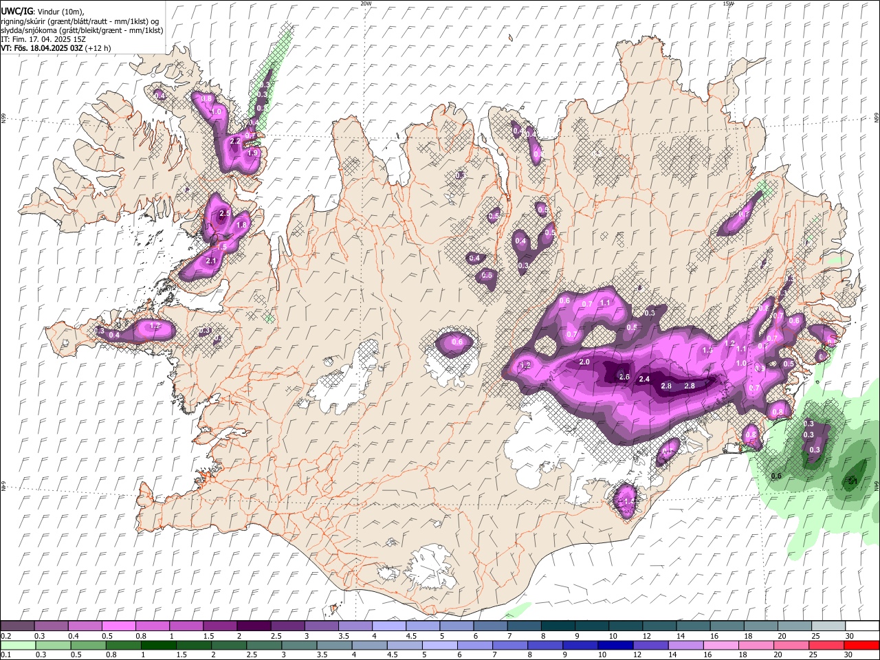The image size is (880, 660).
Task: Click the 20W longitude label
Action: click(x=366, y=3)
